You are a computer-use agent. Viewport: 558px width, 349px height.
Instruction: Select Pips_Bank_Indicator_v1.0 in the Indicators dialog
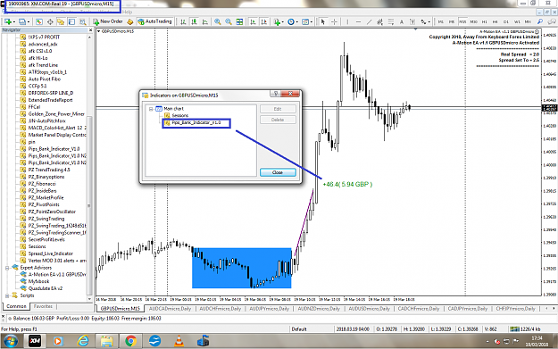click(x=196, y=123)
